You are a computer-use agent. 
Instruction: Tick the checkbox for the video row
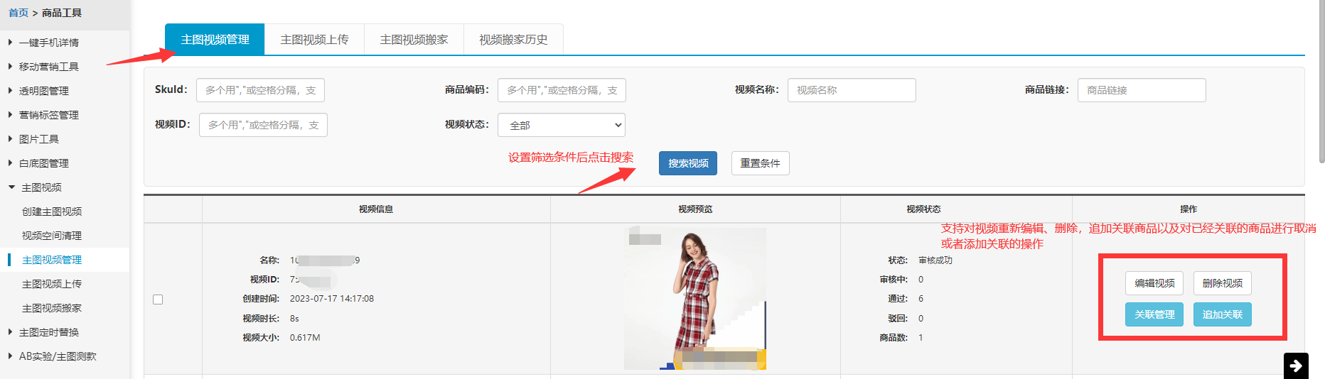point(158,300)
